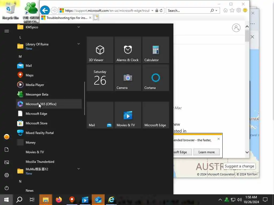Switch to Outlook on the taskbar
This screenshot has width=274, height=205.
pyautogui.click(x=98, y=200)
